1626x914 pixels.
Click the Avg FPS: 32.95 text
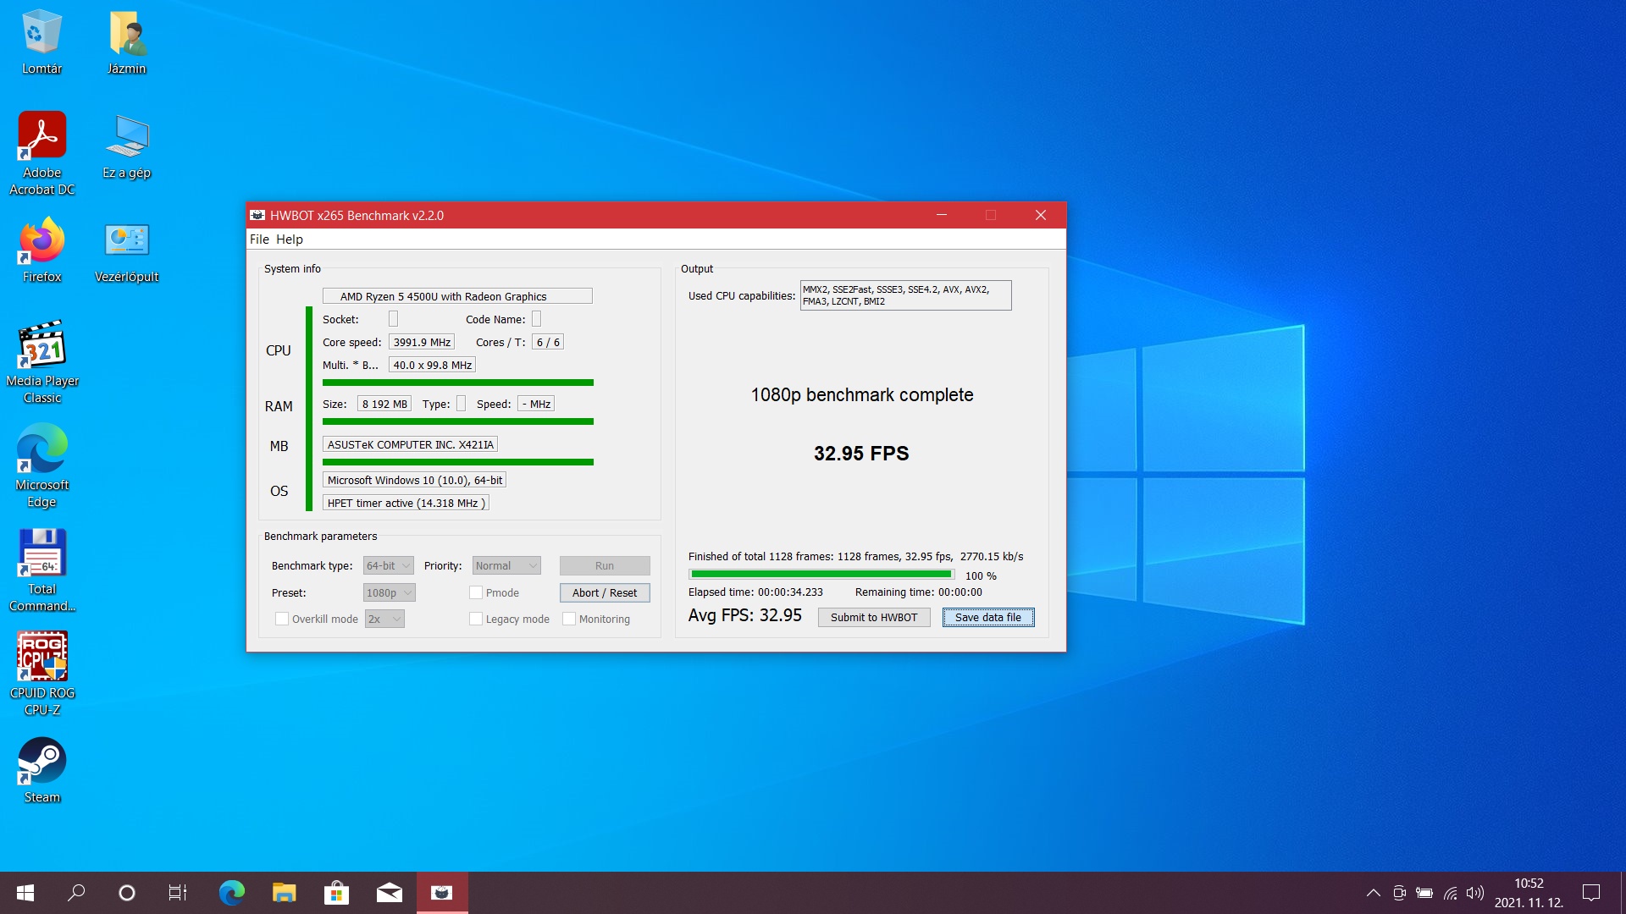coord(744,615)
